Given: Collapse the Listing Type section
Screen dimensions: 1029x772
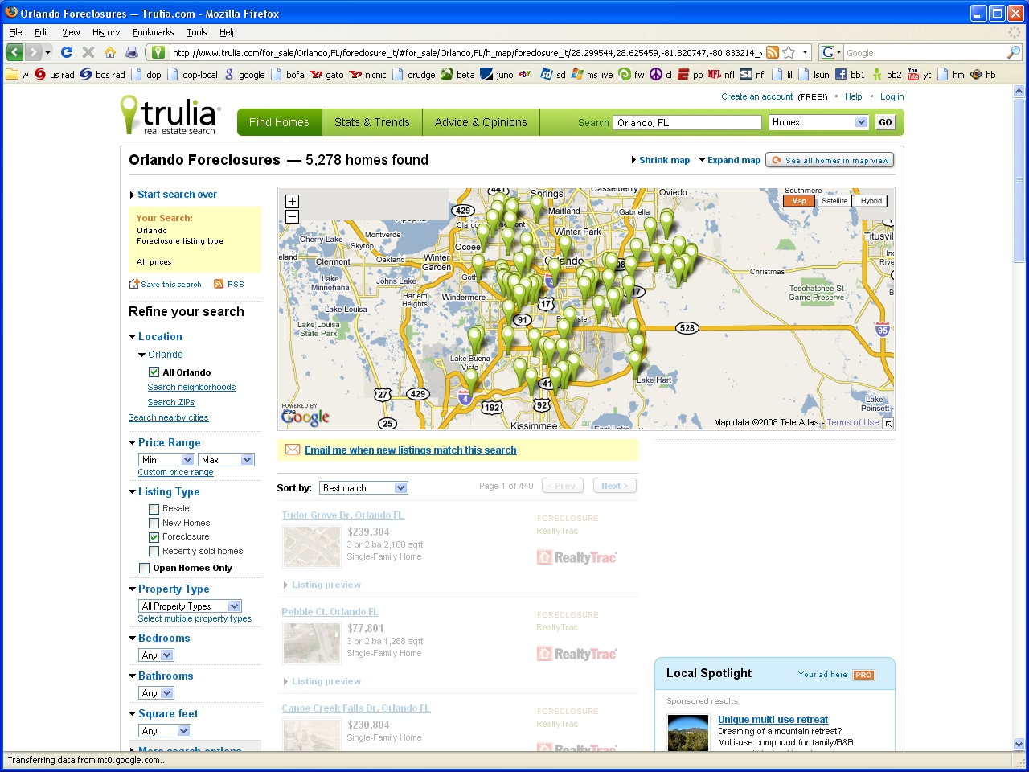Looking at the screenshot, I should point(133,492).
